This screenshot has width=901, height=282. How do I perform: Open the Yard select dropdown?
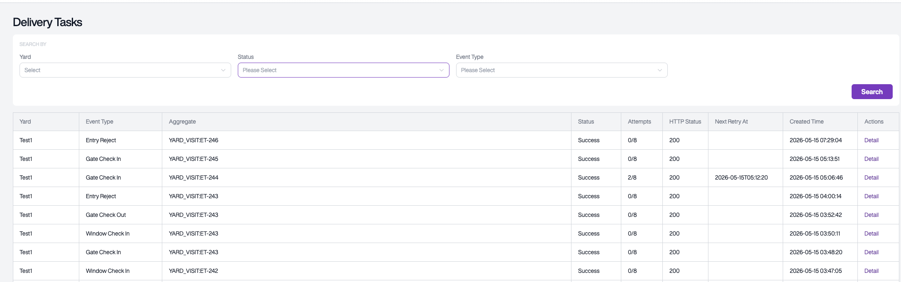tap(125, 70)
